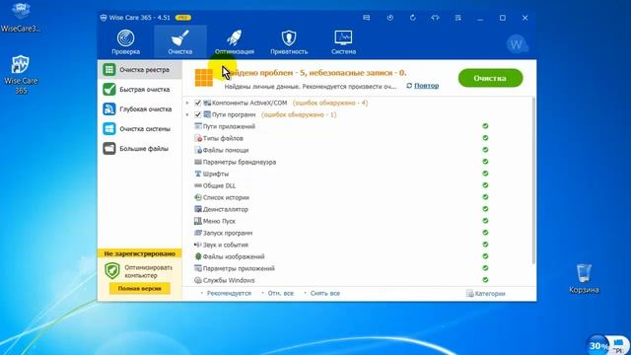Open the menu list icon in title bar

[x=457, y=18]
